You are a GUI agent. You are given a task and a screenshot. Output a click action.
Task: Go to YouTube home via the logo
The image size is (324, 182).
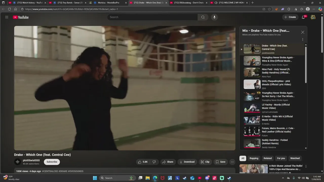(21, 17)
